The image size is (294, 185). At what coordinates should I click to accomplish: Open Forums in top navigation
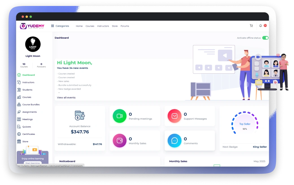pos(125,26)
